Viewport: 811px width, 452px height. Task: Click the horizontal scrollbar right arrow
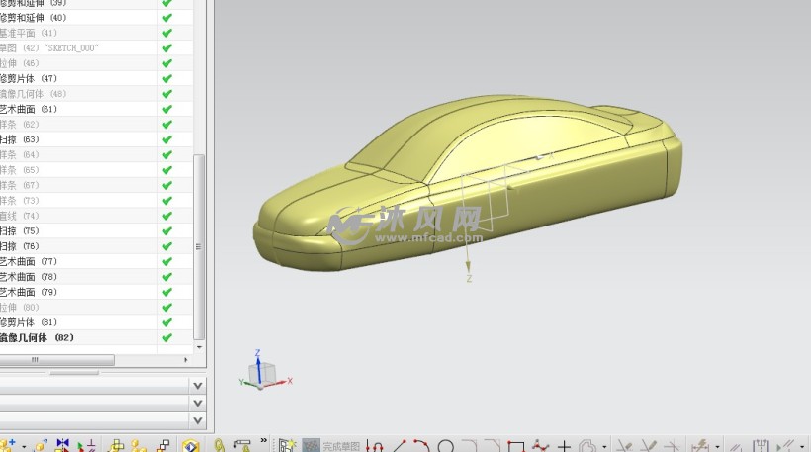tap(186, 359)
